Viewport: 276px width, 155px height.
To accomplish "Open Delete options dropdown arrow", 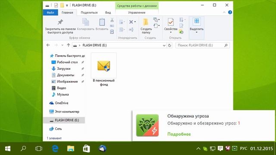I will [x=135, y=22].
